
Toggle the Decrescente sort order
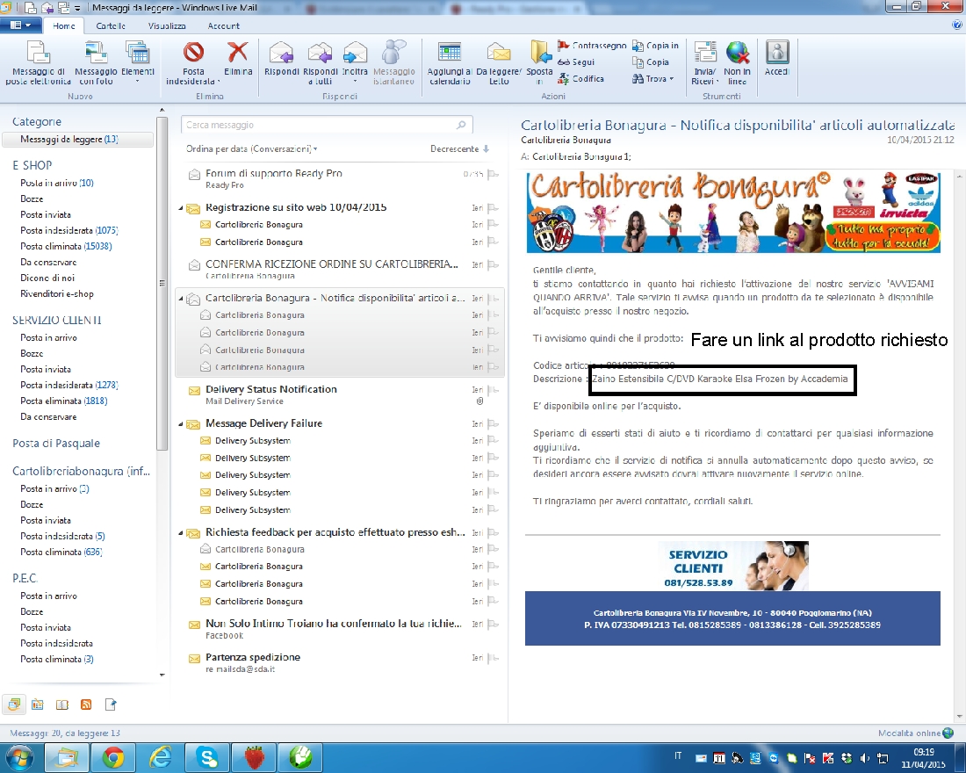click(459, 148)
